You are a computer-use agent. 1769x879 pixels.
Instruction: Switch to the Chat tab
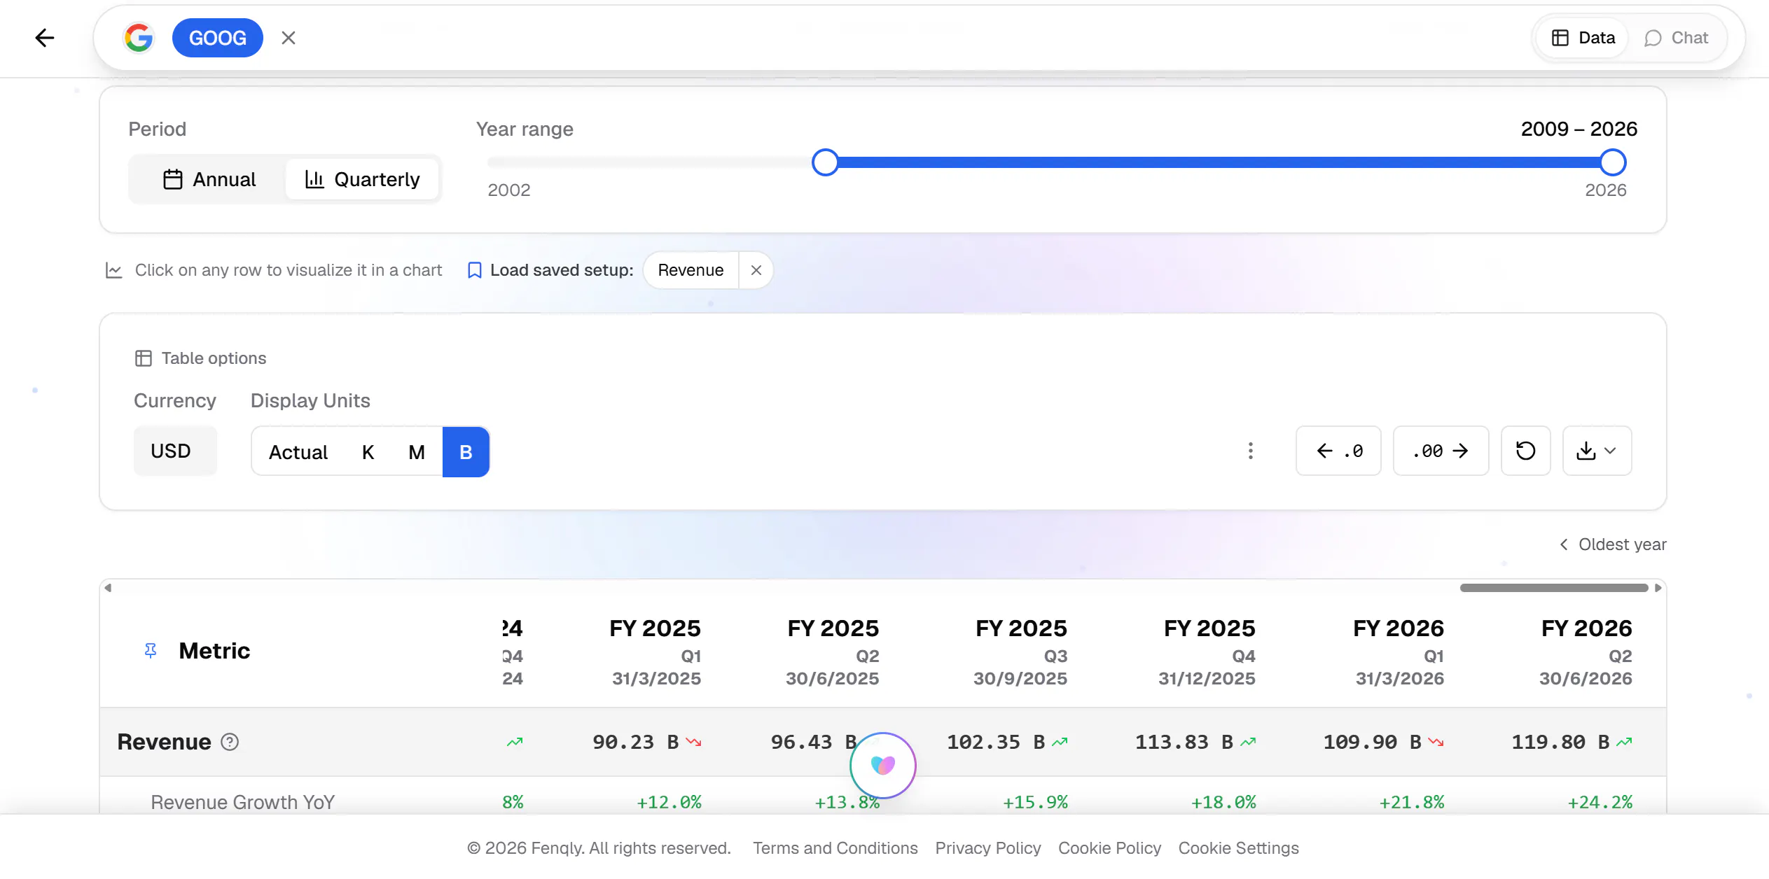click(1676, 38)
